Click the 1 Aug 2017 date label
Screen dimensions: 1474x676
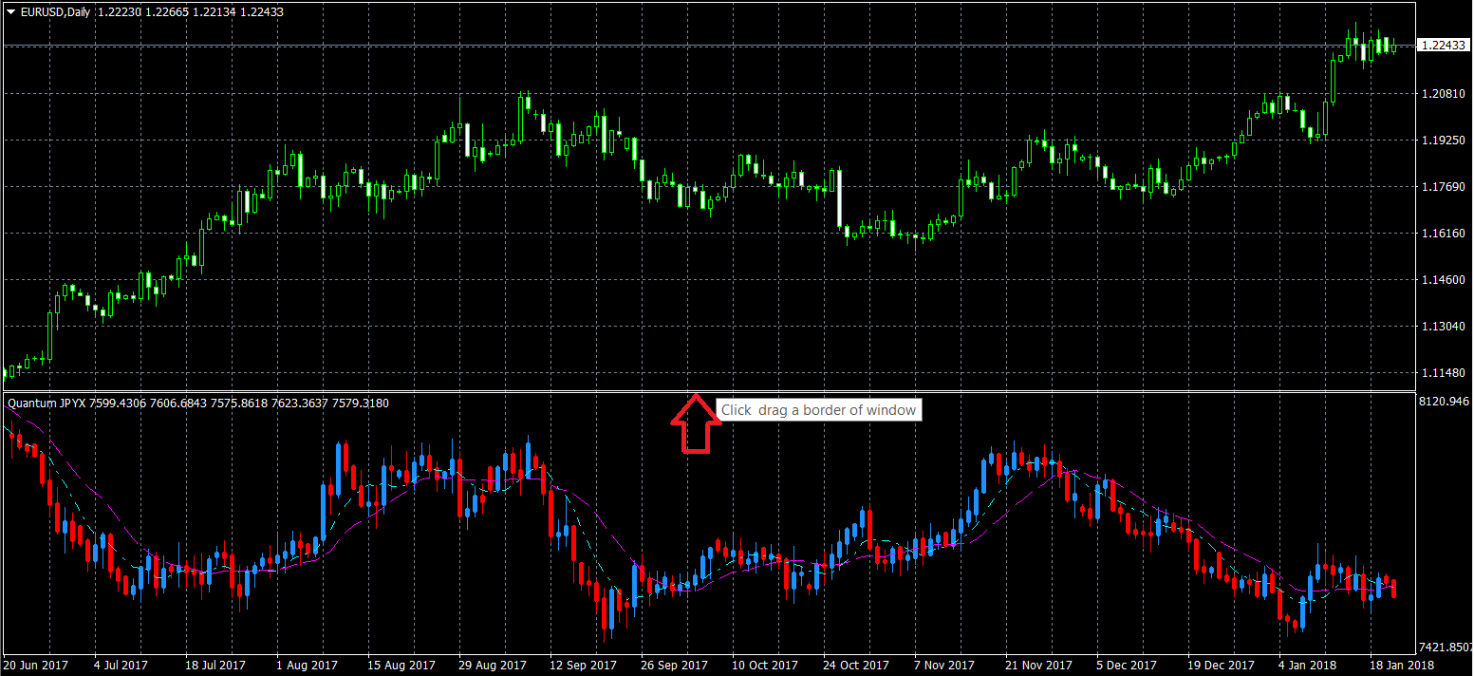click(x=307, y=666)
